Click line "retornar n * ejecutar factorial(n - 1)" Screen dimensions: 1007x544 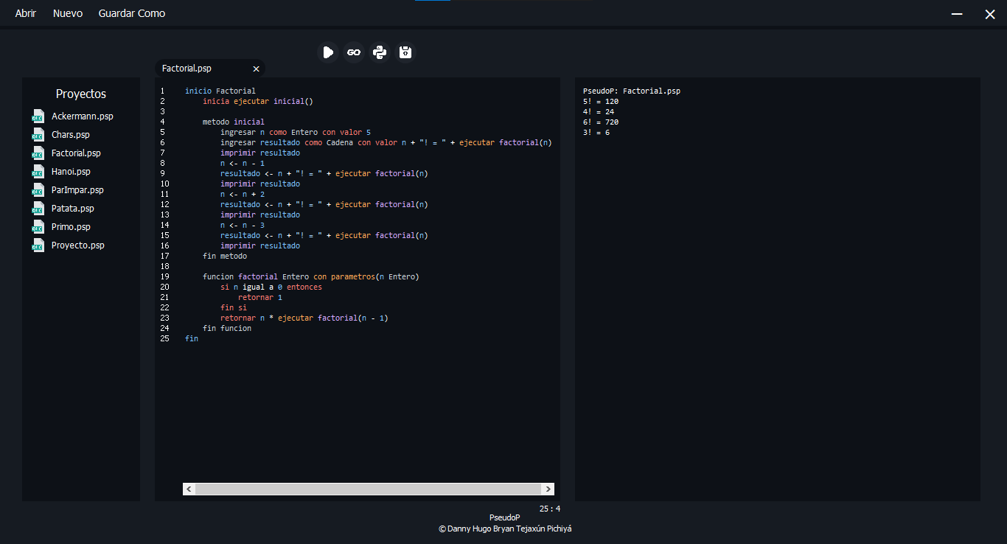(304, 318)
